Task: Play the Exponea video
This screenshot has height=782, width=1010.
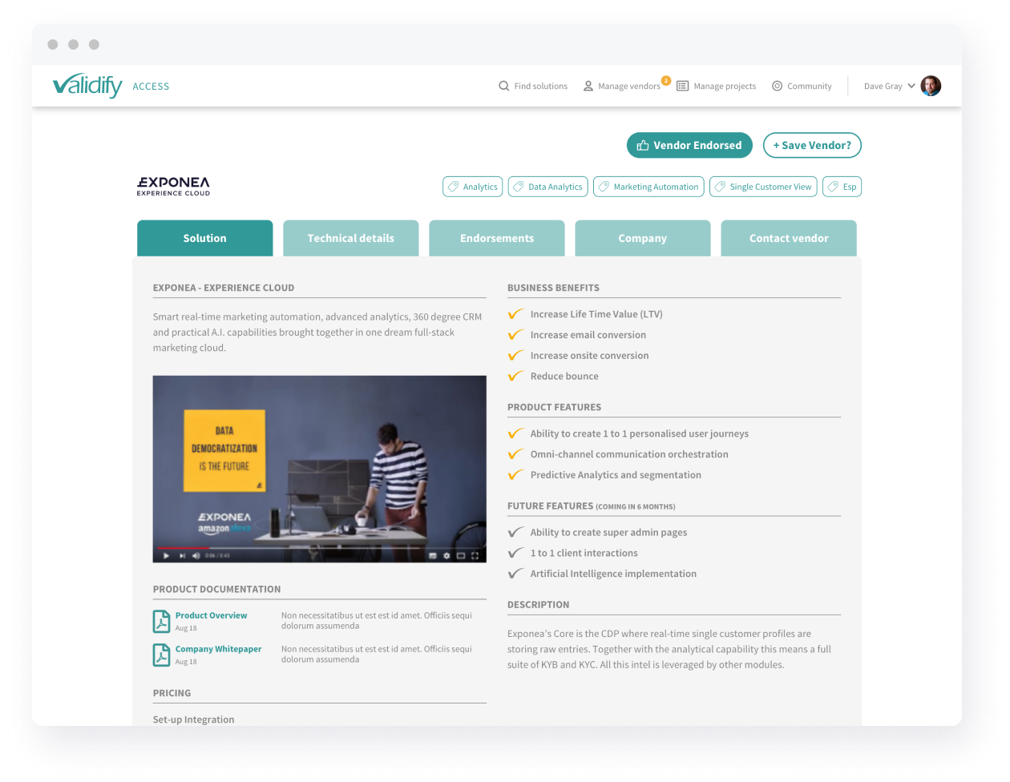Action: point(166,556)
